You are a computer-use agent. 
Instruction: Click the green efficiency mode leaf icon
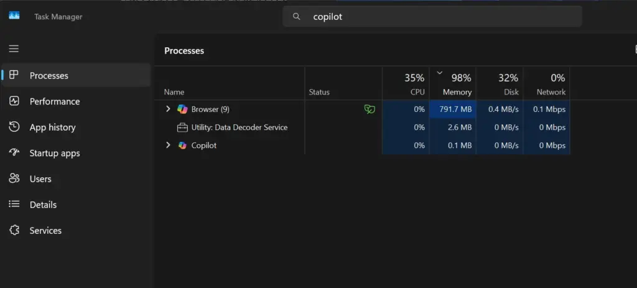pos(370,109)
